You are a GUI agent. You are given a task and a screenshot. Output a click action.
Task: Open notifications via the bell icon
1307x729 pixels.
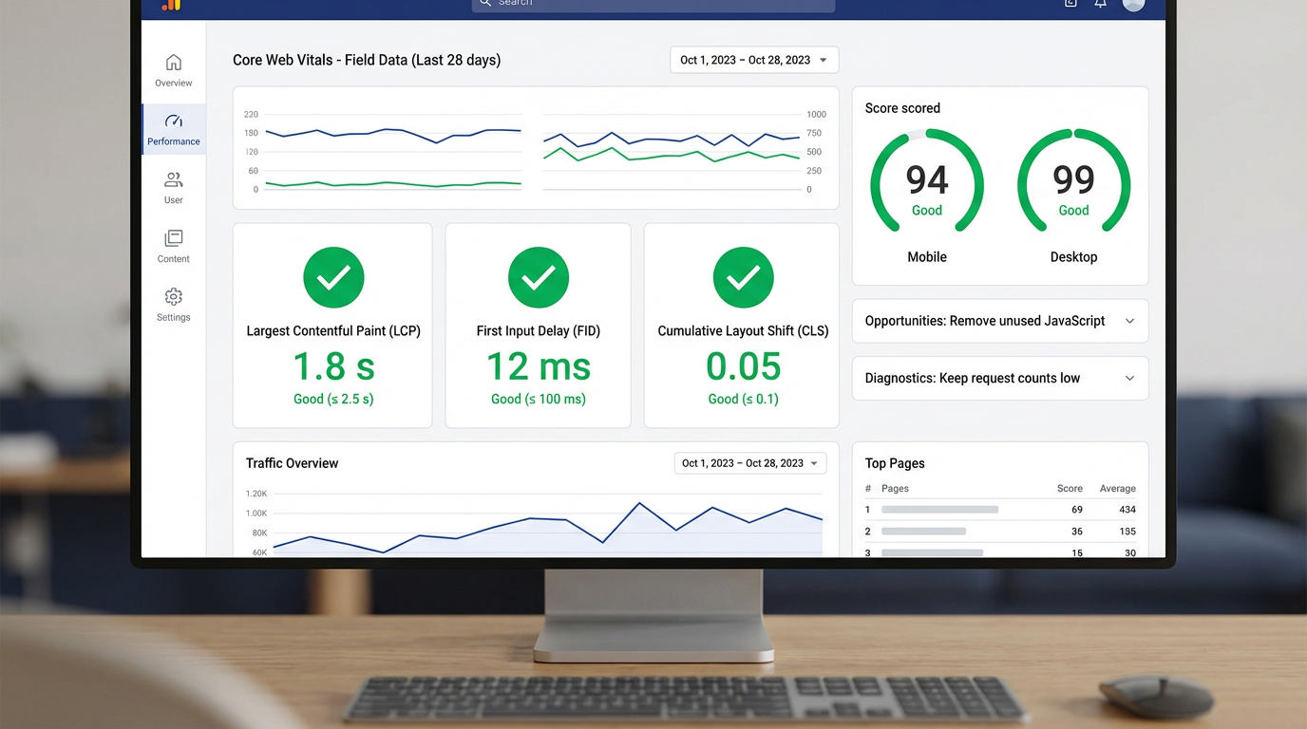pyautogui.click(x=1100, y=4)
